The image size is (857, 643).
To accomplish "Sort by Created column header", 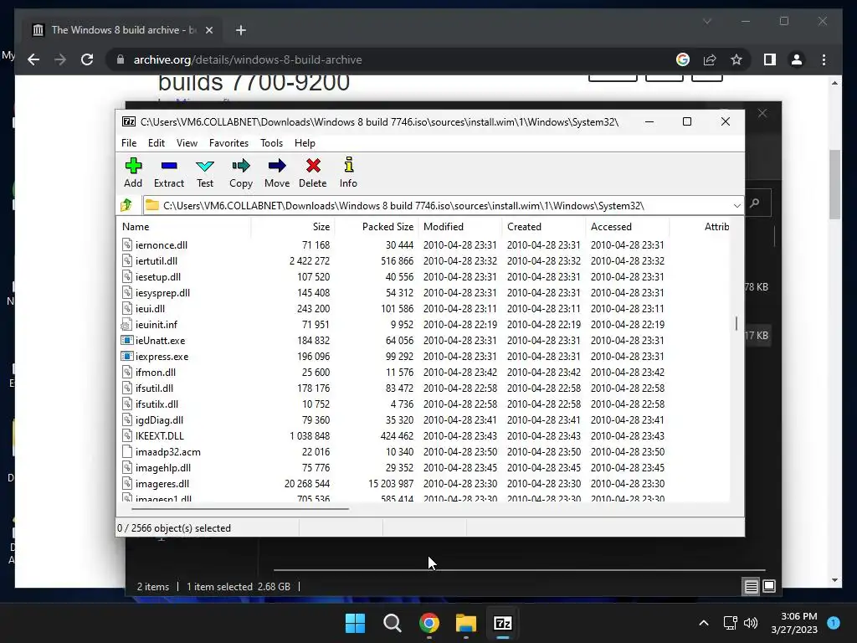I will point(544,226).
